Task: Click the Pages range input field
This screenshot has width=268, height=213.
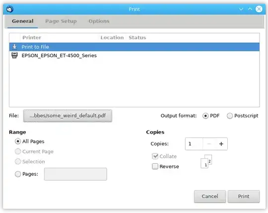Action: coord(75,174)
